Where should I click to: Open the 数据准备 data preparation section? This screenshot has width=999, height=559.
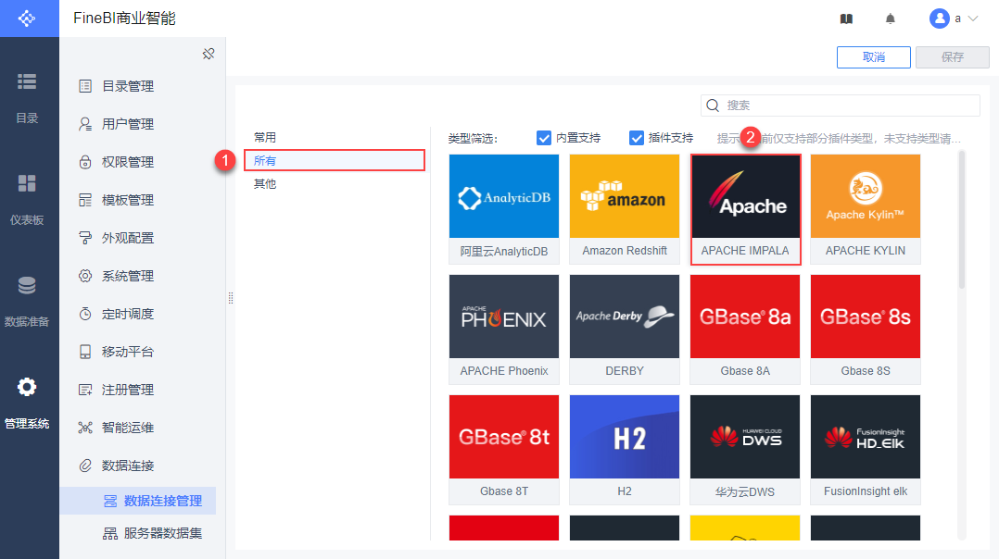click(27, 301)
